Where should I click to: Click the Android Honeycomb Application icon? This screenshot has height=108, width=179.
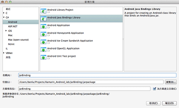43,34
